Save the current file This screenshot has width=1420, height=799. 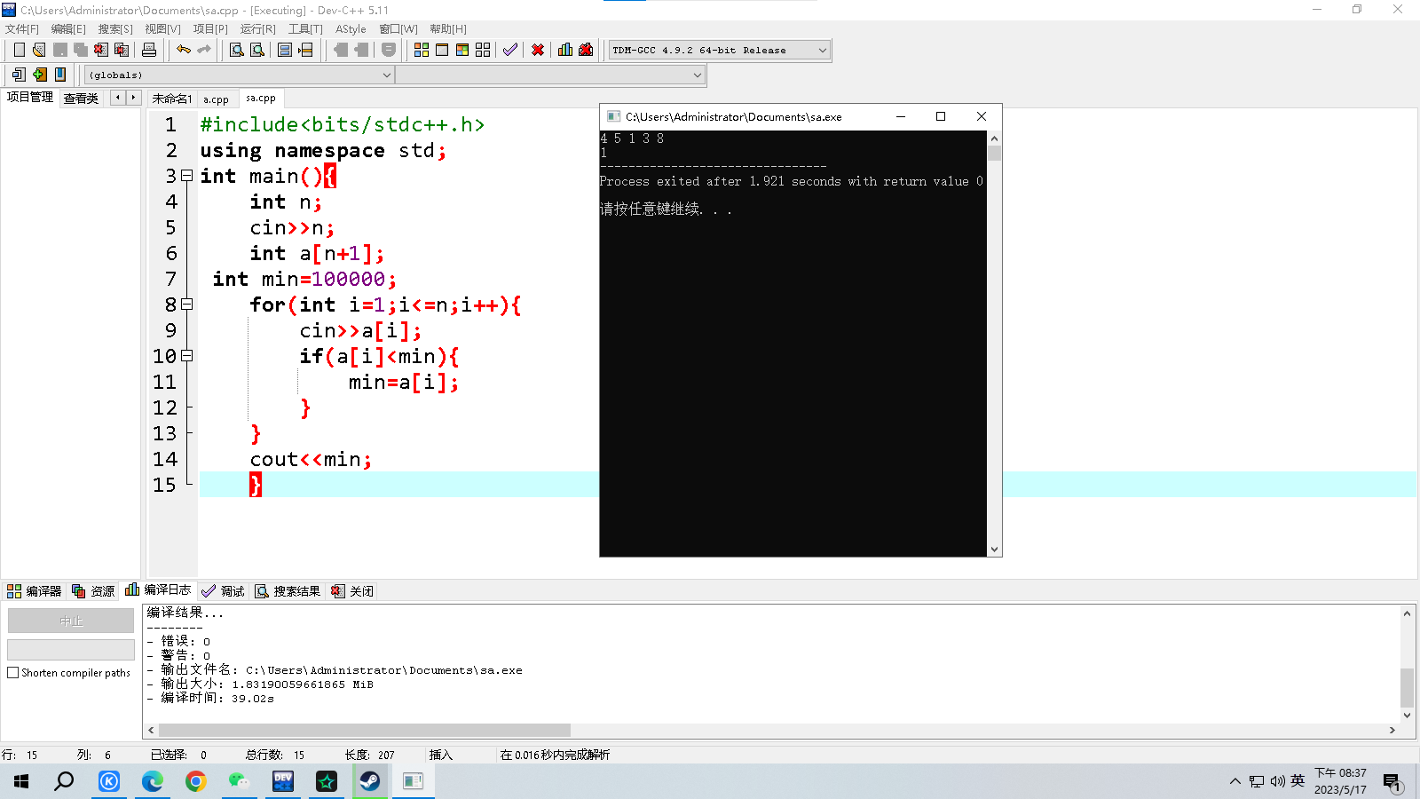pos(60,50)
